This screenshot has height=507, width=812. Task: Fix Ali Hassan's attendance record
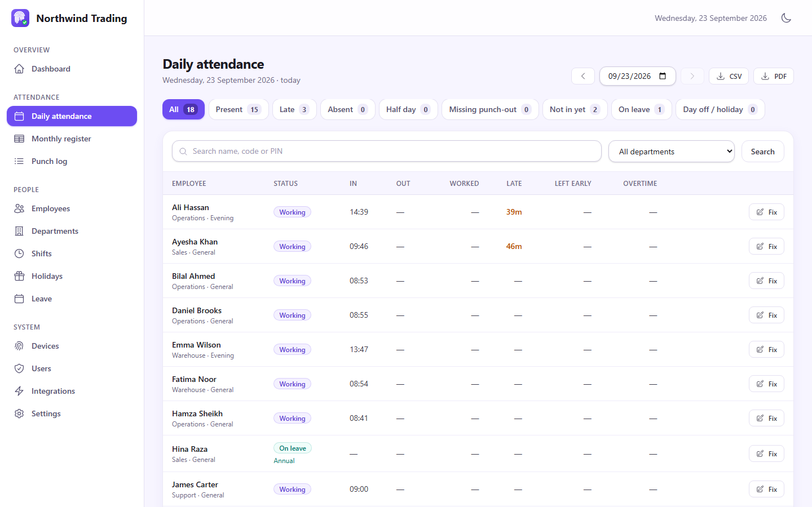tap(766, 212)
